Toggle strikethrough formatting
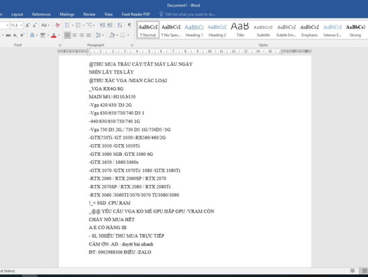Screen dimensions: 368x277 pyautogui.click(x=8, y=35)
